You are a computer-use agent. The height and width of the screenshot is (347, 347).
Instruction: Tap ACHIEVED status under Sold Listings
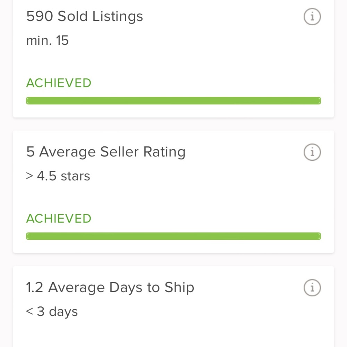59,83
